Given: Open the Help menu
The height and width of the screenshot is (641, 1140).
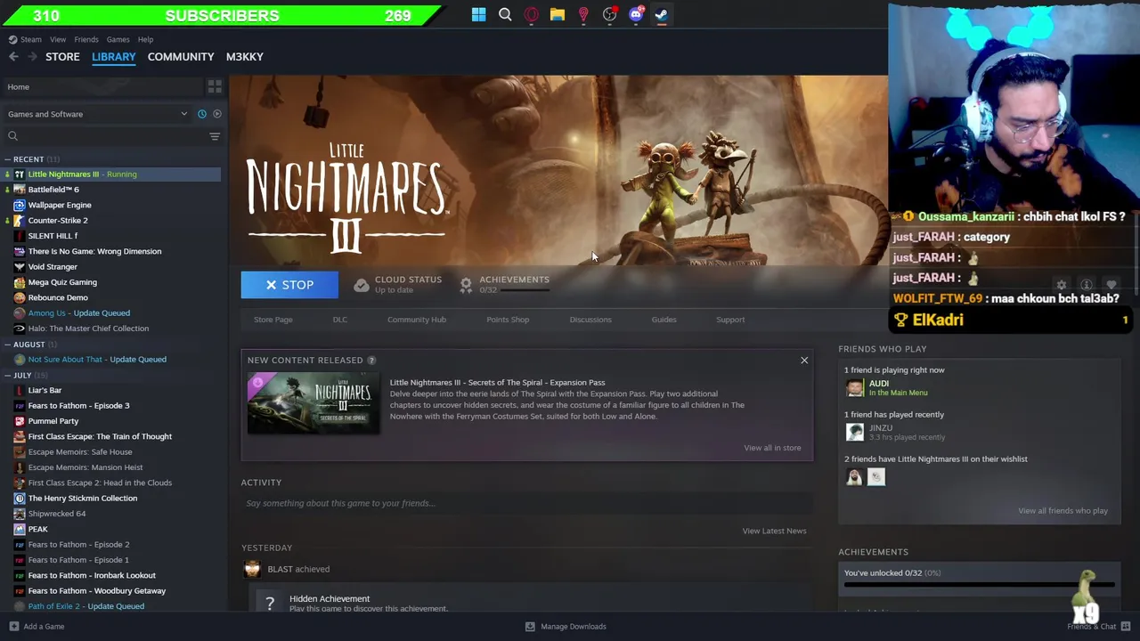Looking at the screenshot, I should coord(145,39).
